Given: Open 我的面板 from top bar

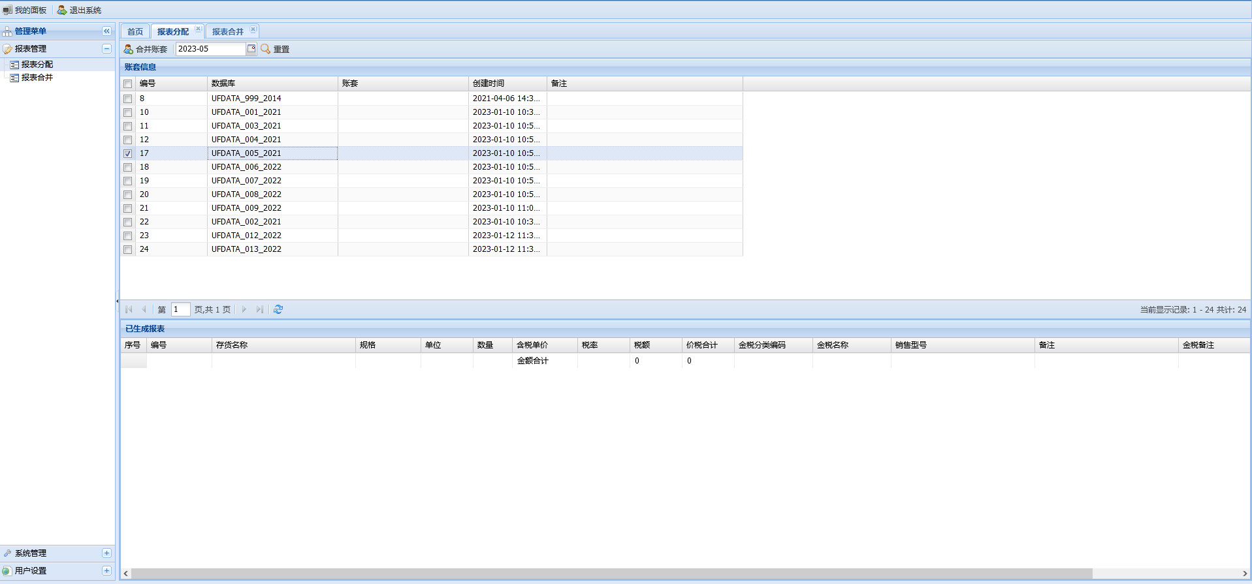Looking at the screenshot, I should [25, 10].
